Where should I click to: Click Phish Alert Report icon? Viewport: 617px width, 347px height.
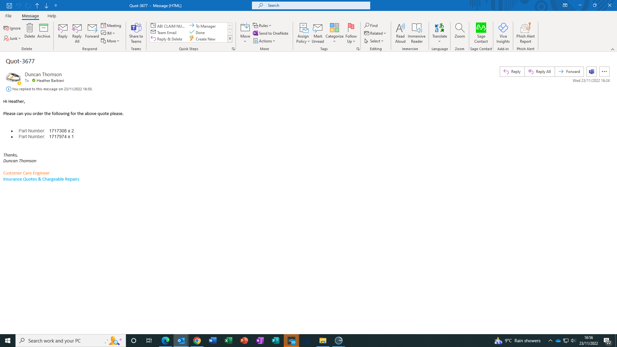point(525,28)
